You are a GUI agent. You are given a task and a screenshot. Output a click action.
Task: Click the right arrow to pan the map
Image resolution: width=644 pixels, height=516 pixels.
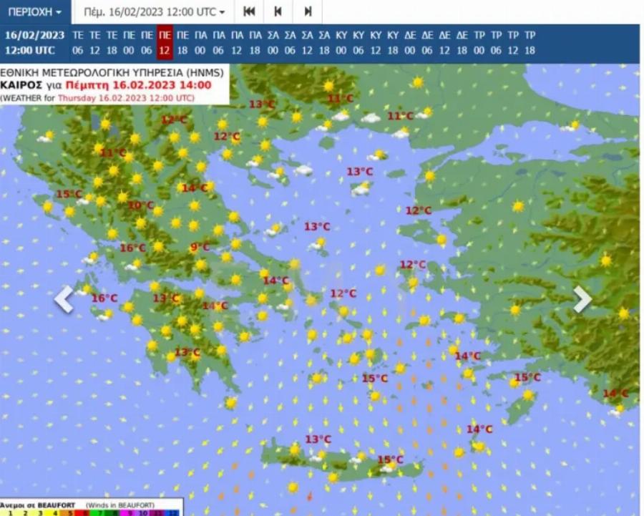(x=581, y=300)
